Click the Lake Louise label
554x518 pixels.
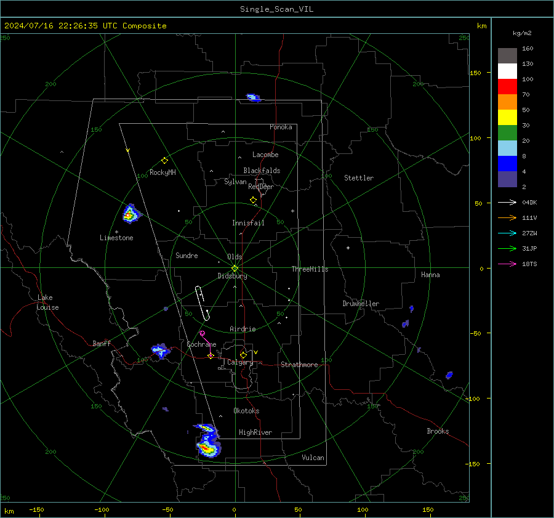tap(47, 302)
